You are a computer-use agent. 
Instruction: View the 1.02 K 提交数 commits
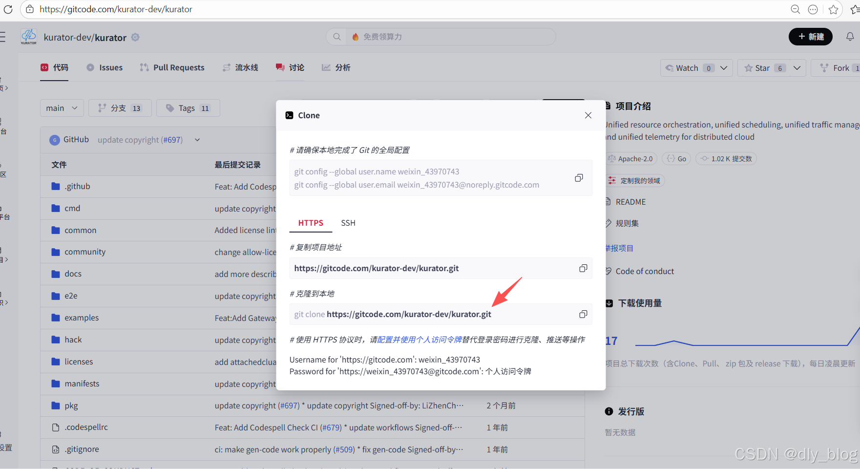tap(726, 159)
